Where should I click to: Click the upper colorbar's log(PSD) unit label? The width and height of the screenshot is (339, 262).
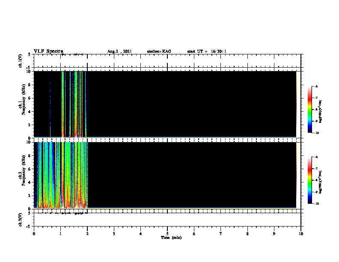point(320,112)
